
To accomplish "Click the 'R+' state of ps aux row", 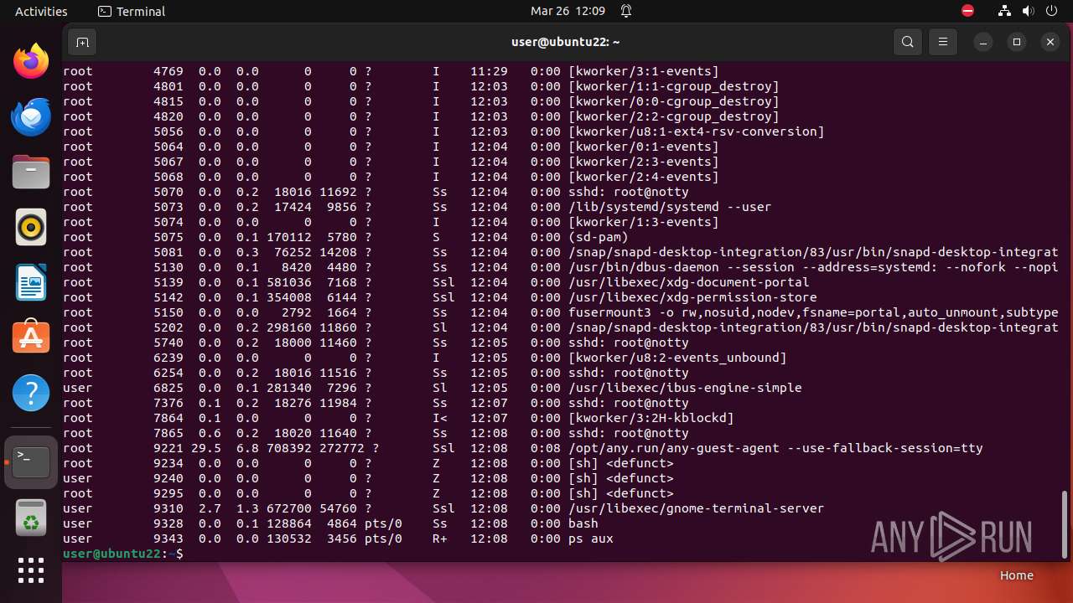I will click(440, 539).
